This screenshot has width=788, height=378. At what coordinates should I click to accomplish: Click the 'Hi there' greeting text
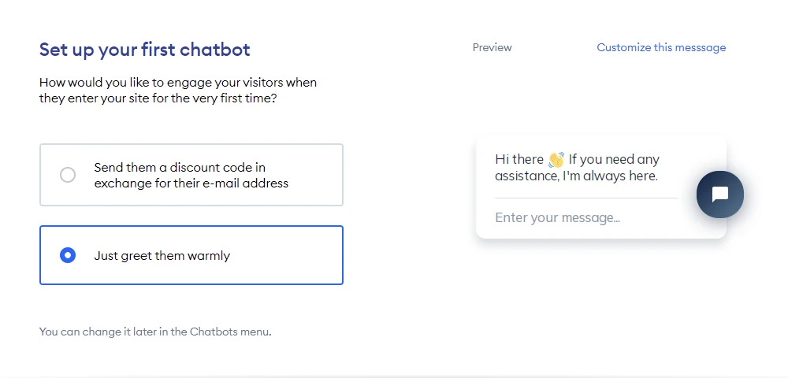519,160
